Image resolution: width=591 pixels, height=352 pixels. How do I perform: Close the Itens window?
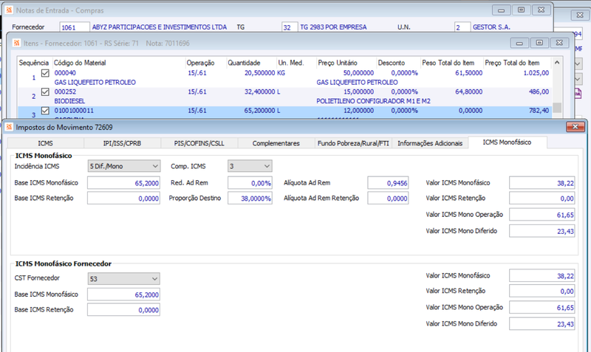(559, 43)
